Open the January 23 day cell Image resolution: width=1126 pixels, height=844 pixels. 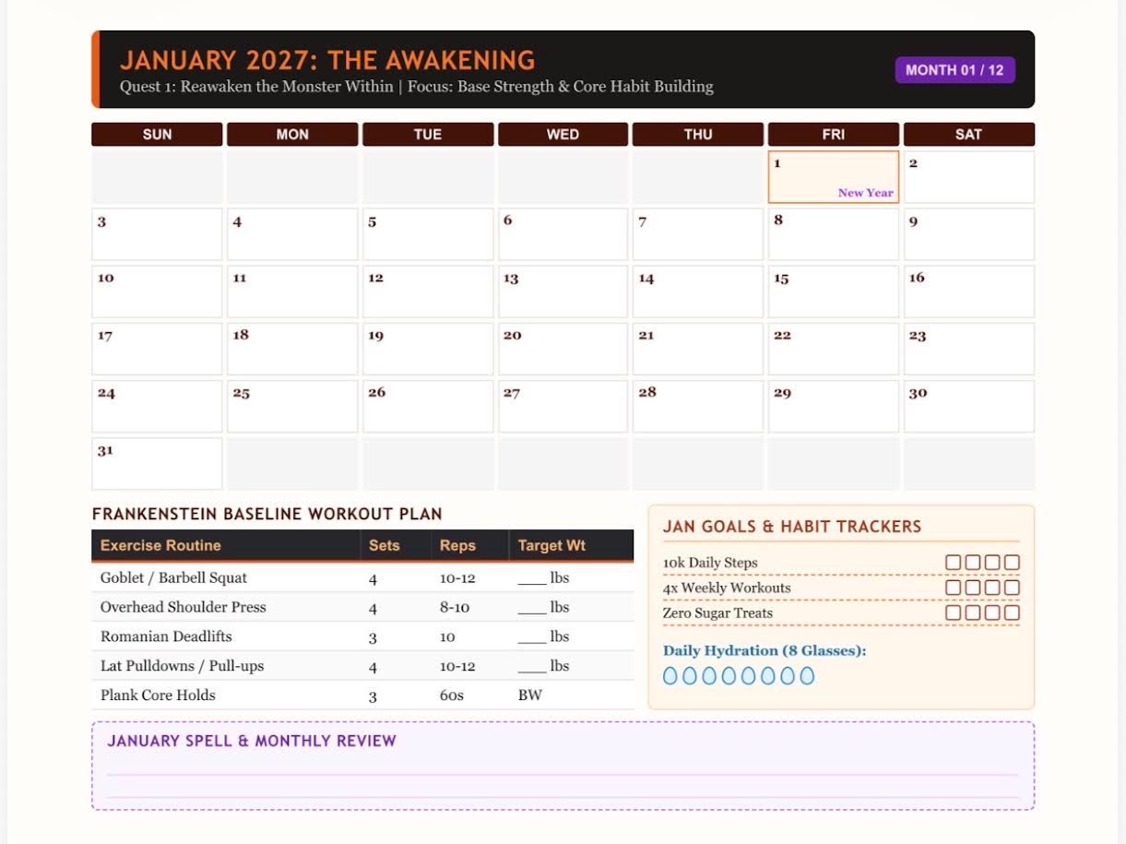click(968, 349)
